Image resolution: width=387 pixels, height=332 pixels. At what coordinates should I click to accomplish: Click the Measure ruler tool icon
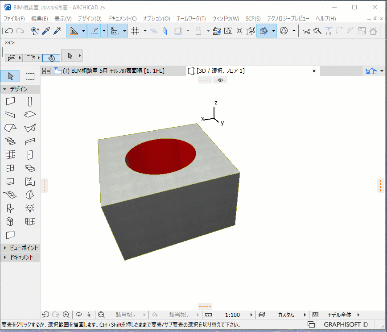click(228, 31)
